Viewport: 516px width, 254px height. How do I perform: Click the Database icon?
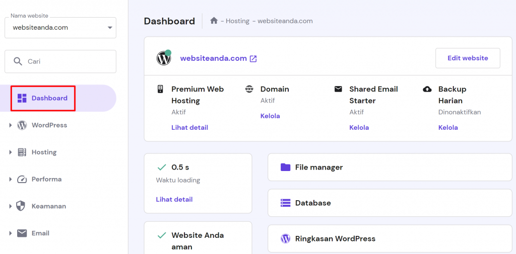(x=286, y=203)
